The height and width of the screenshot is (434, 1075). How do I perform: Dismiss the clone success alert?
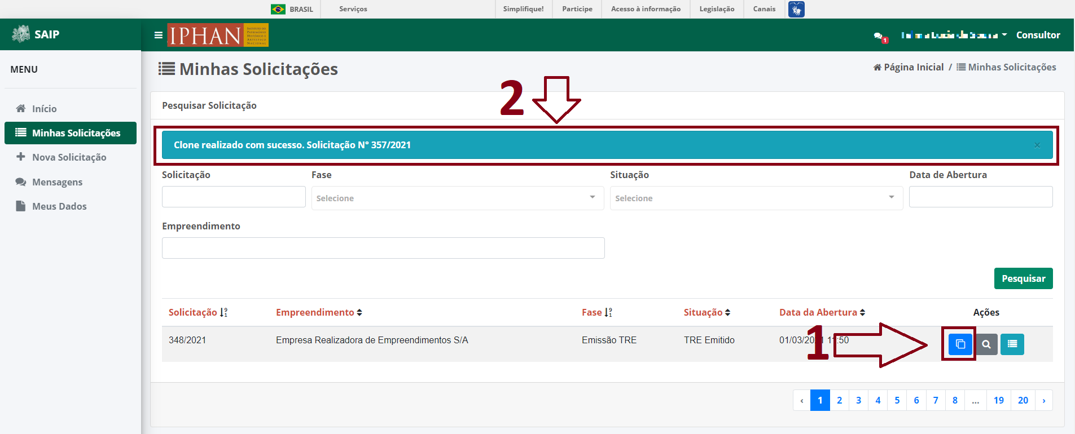(x=1037, y=145)
